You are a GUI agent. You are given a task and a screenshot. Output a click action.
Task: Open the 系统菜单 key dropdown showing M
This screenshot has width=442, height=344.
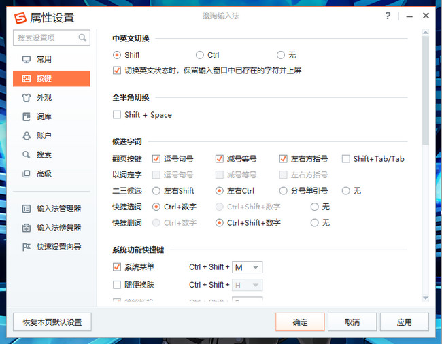point(248,267)
